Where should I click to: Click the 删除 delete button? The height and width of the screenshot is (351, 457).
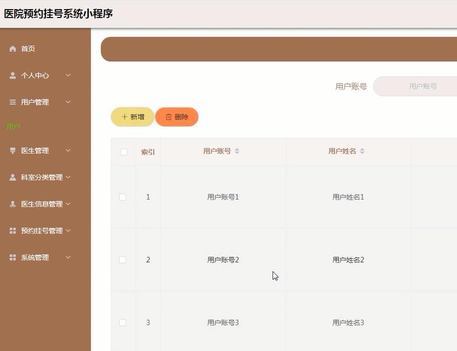[x=178, y=117]
